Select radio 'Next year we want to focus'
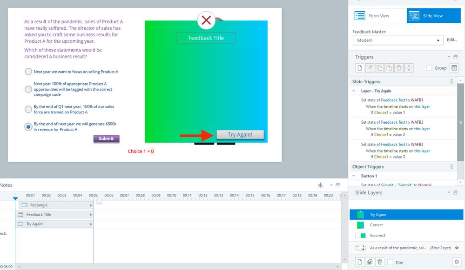465x270 pixels. tap(28, 72)
